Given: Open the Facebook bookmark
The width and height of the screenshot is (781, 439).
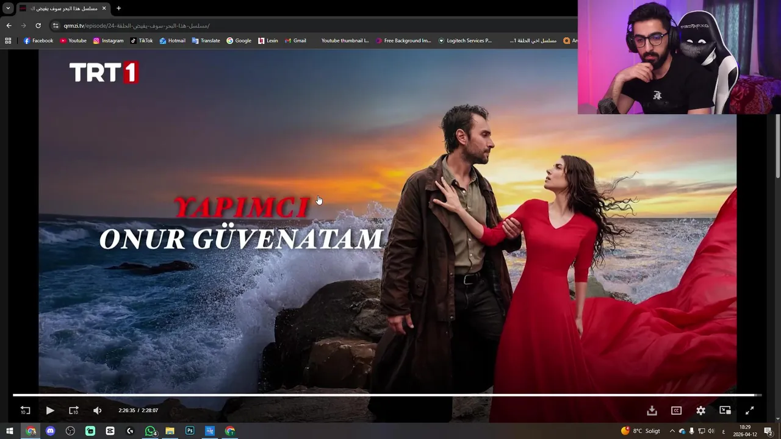Looking at the screenshot, I should [38, 41].
